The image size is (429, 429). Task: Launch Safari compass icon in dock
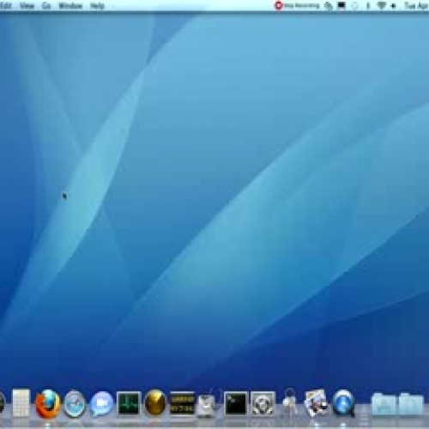click(x=75, y=404)
